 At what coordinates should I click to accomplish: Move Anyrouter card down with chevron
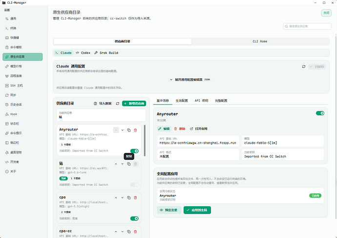[122, 130]
